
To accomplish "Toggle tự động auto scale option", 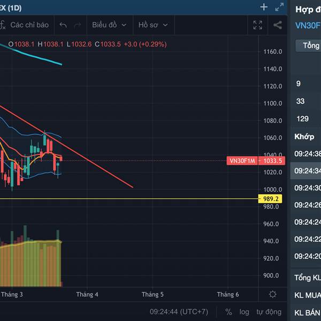I will (269, 312).
